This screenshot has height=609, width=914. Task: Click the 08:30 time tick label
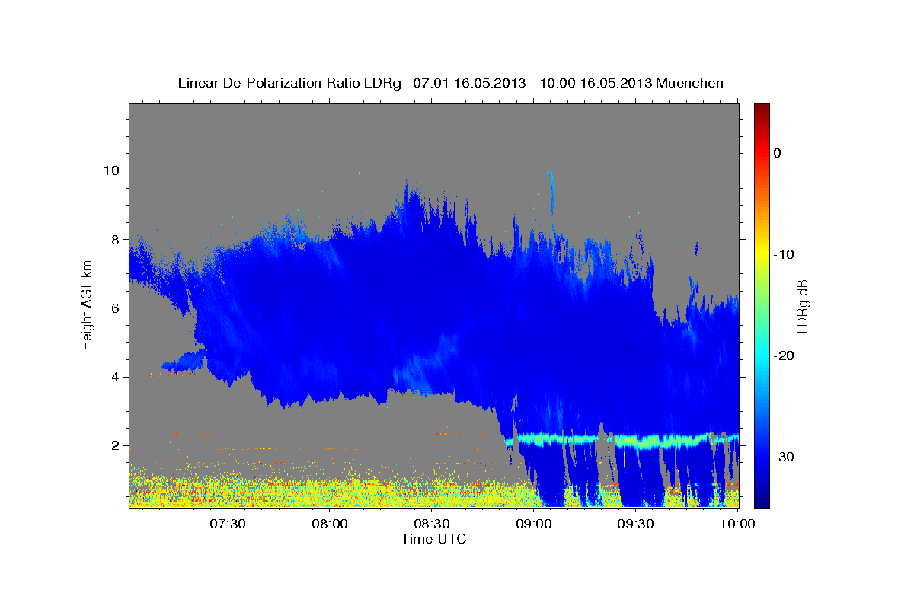(x=432, y=525)
